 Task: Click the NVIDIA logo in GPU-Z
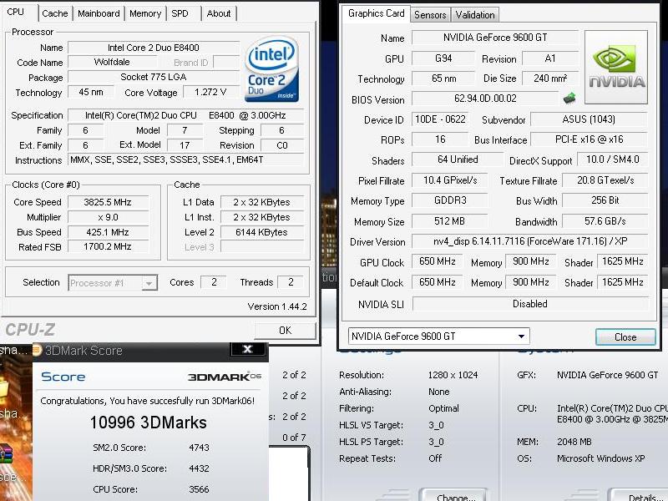click(x=616, y=67)
